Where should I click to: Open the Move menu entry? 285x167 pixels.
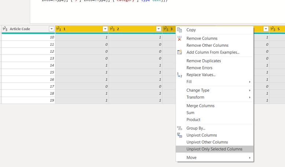pos(215,157)
